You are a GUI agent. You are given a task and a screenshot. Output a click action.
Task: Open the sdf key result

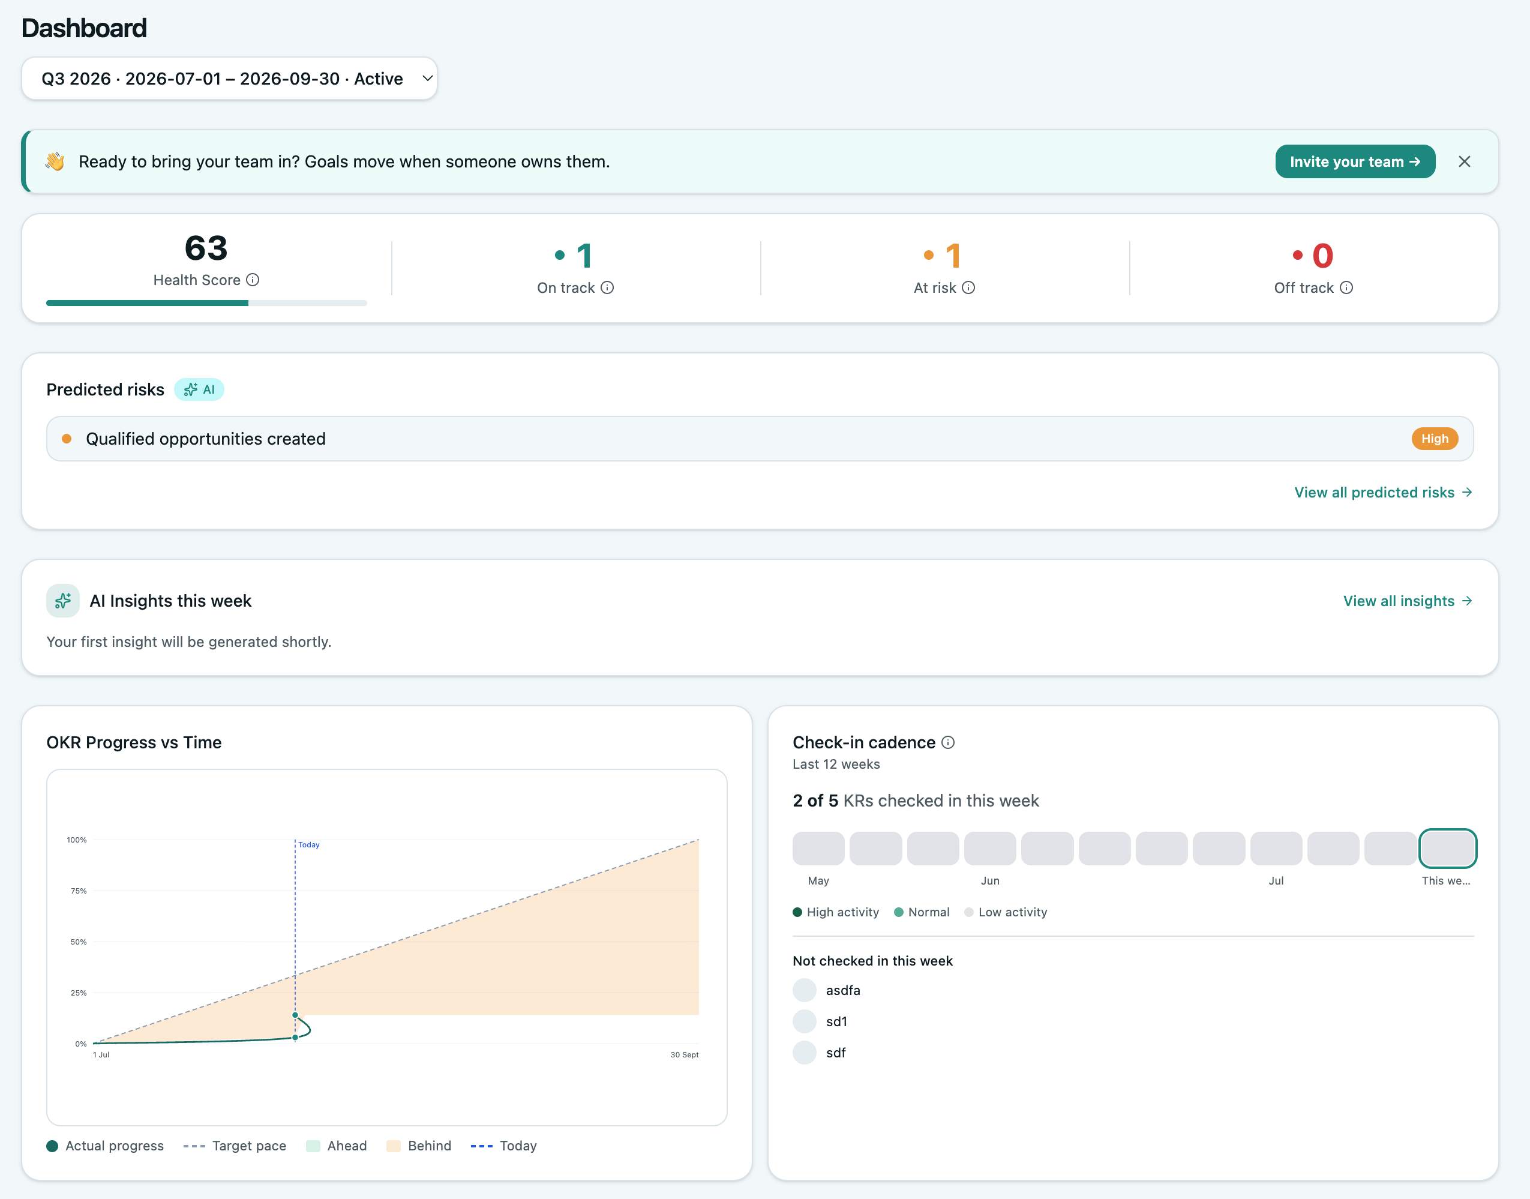(835, 1053)
